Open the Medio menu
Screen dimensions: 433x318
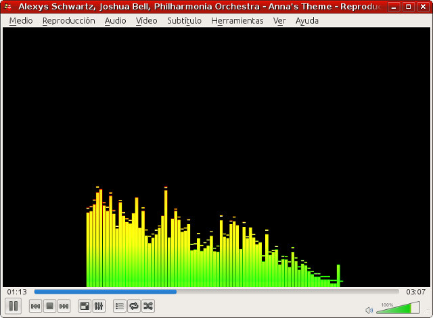click(x=21, y=20)
